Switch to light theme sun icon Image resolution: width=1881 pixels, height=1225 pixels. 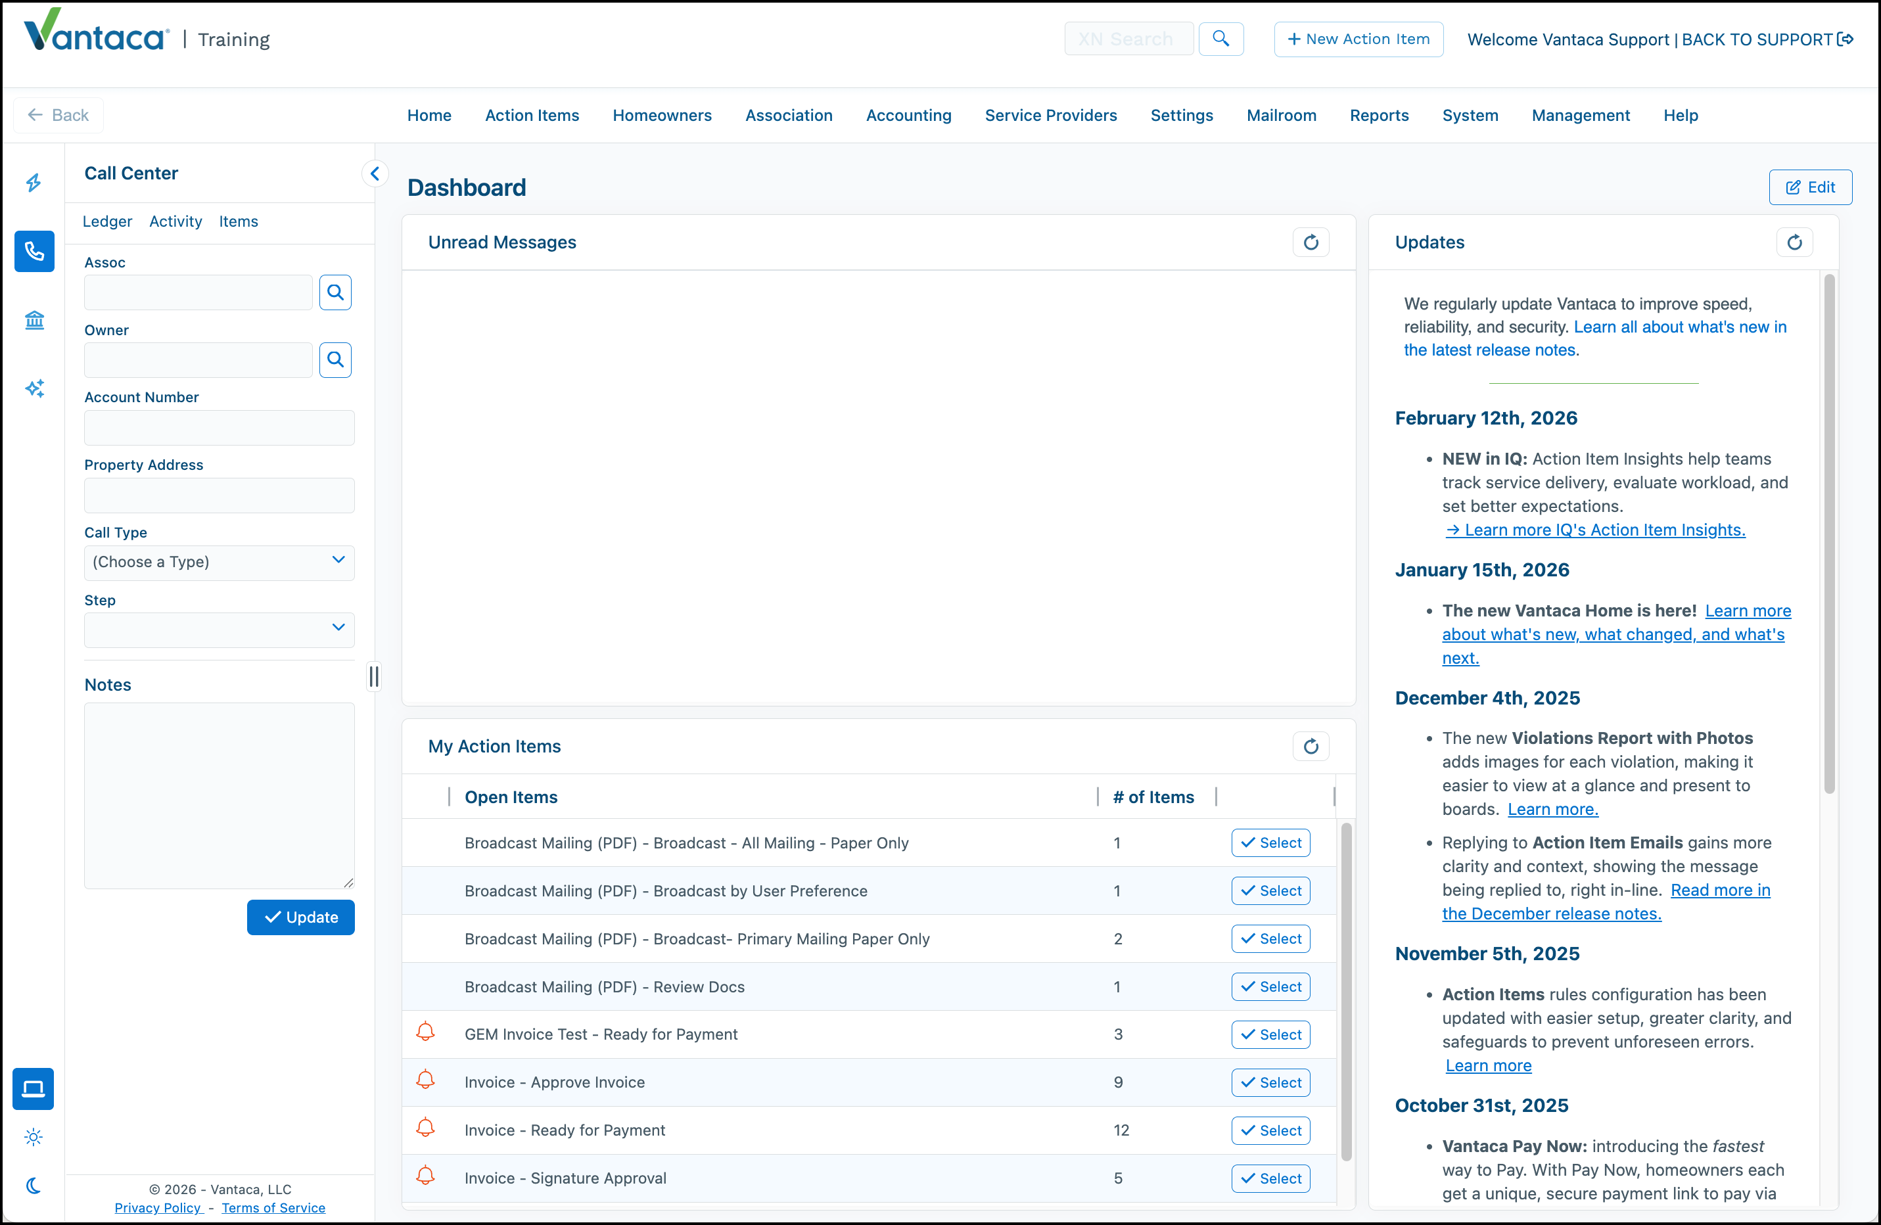[34, 1138]
